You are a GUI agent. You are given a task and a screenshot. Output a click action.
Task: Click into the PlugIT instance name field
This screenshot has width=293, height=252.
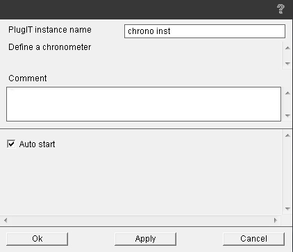(x=205, y=31)
